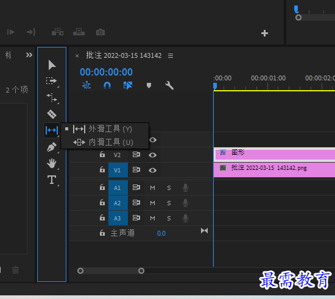Image resolution: width=335 pixels, height=299 pixels.
Task: Toggle timeline snapping magnet
Action: (x=107, y=85)
